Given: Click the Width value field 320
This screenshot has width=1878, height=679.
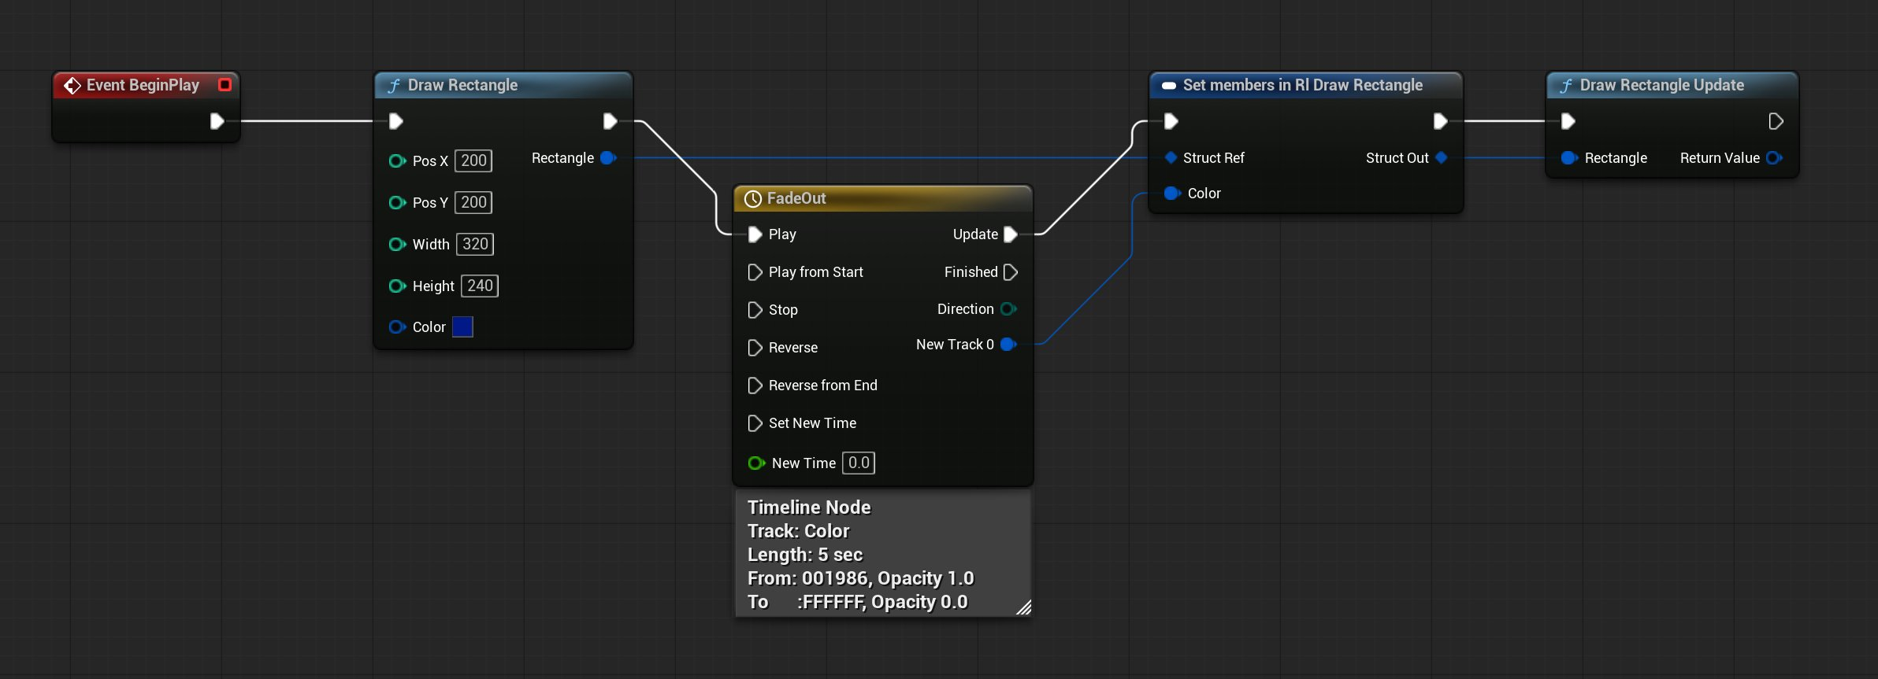Looking at the screenshot, I should (475, 244).
